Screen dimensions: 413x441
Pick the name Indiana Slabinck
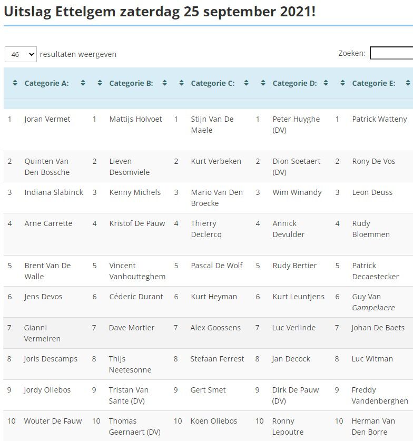tap(54, 192)
